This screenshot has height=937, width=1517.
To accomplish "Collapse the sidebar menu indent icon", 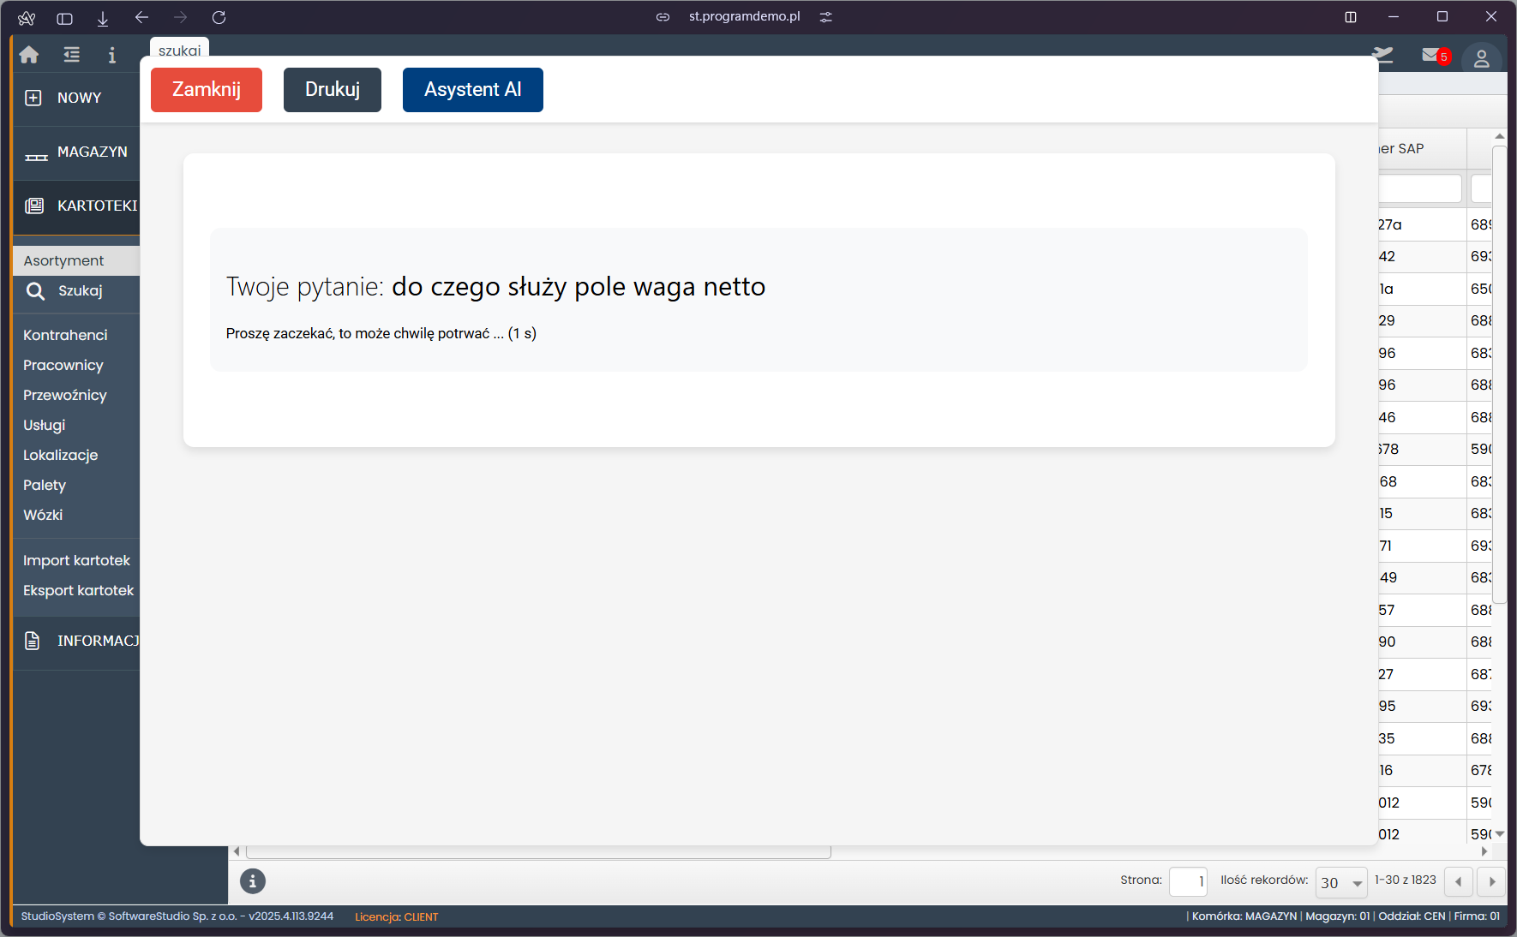I will [71, 55].
